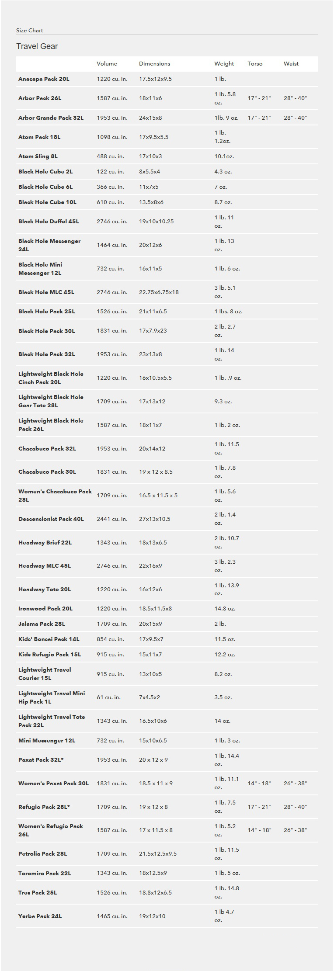
Task: Click the Travel Gear section title
Action: pos(37,46)
